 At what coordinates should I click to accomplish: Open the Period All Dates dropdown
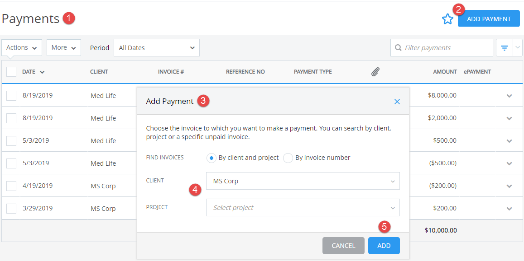tap(156, 47)
